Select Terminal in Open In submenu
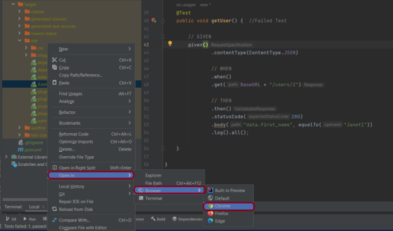 point(170,198)
